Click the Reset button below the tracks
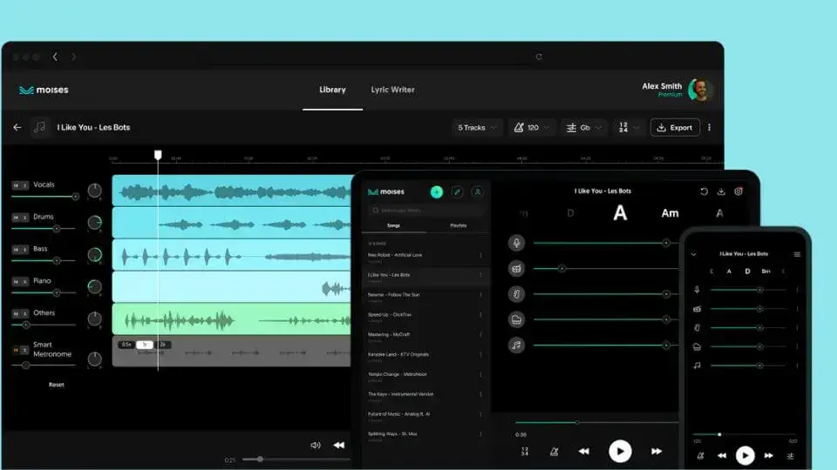The image size is (837, 470). tap(56, 385)
